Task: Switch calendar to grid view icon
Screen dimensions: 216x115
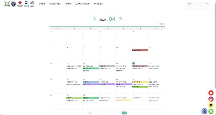Action: pos(162,24)
